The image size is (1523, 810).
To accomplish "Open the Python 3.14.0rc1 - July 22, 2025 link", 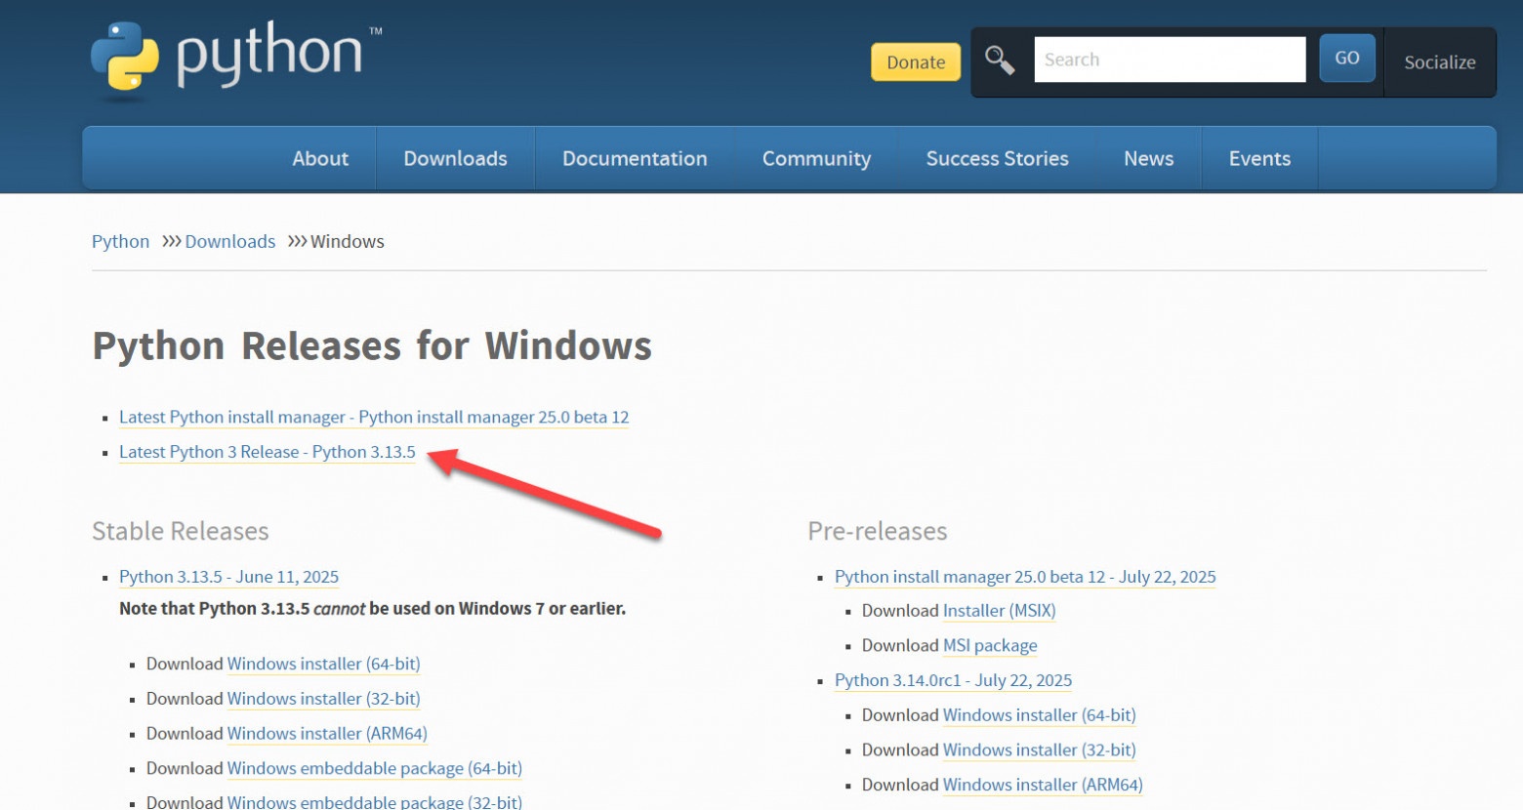I will (953, 680).
